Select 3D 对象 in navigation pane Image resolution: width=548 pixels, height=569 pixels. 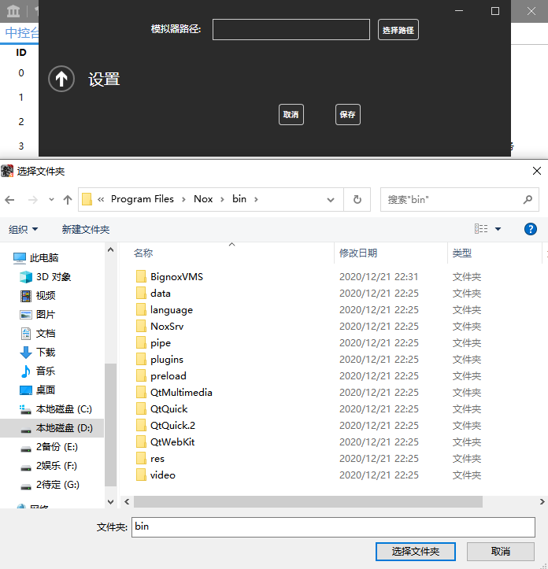pyautogui.click(x=53, y=276)
